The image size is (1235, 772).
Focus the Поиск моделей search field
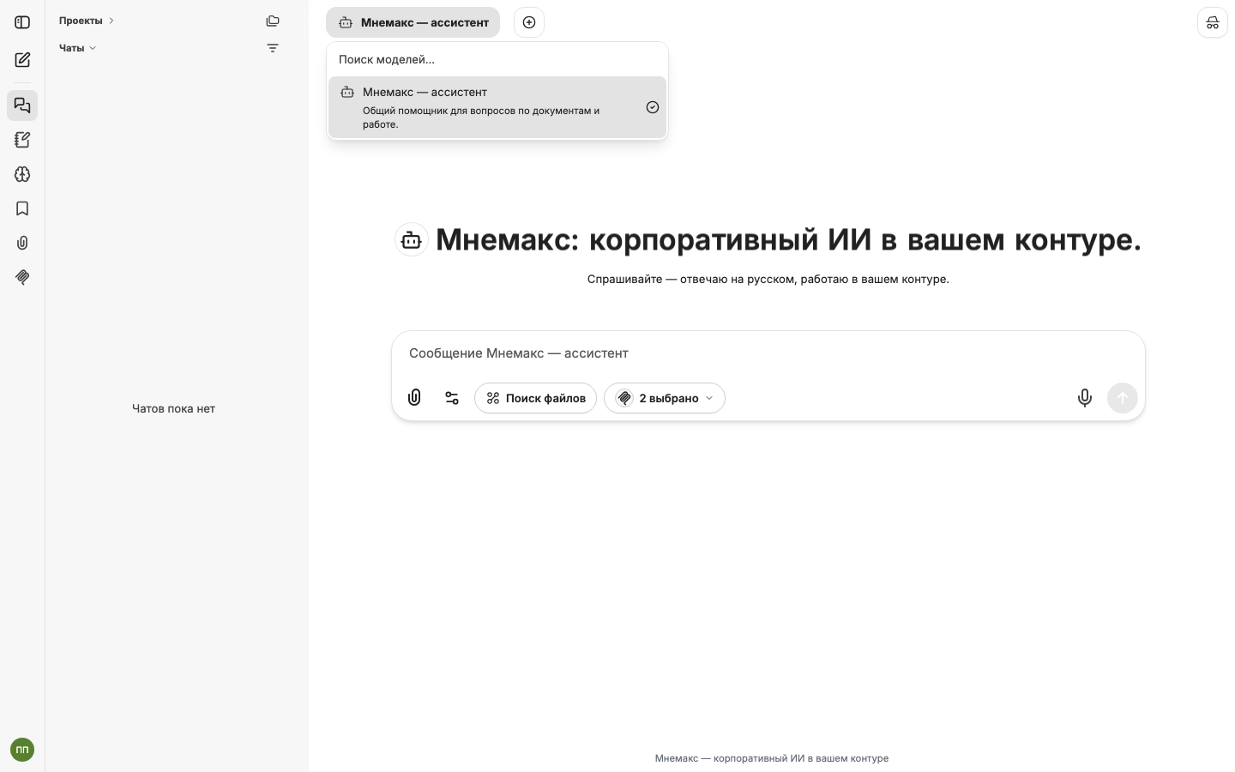pos(497,59)
